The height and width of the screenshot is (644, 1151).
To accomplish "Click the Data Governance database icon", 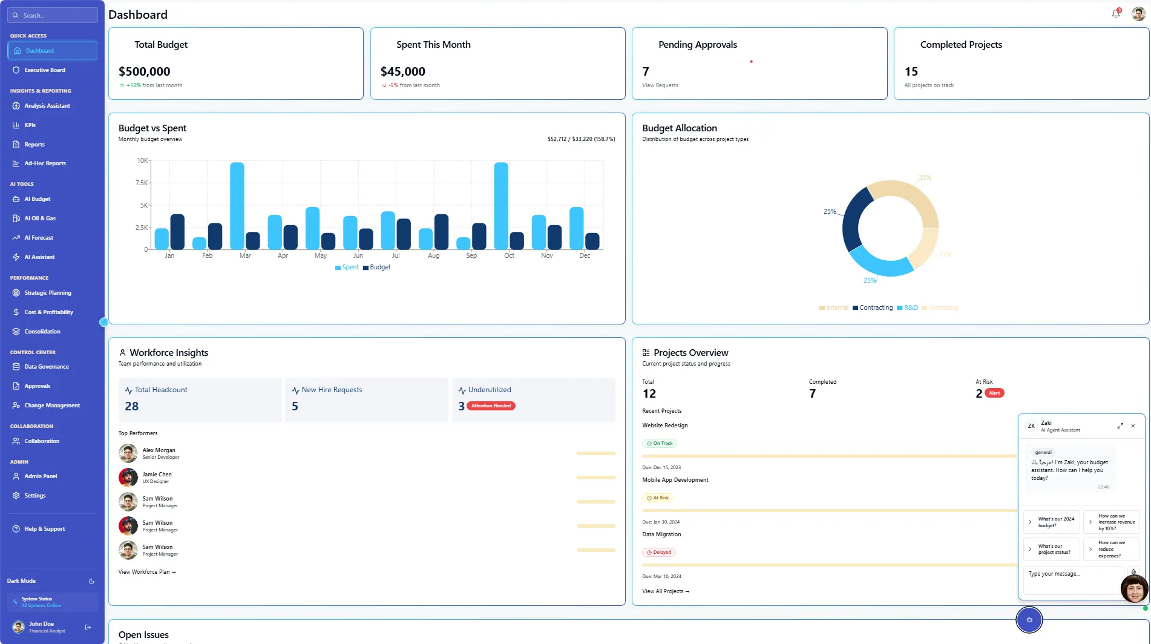I will [x=16, y=367].
